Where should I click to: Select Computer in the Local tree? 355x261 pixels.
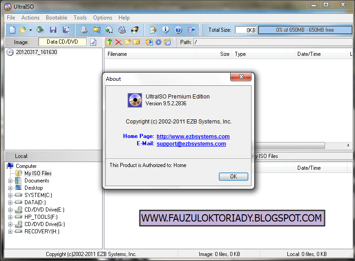26,166
